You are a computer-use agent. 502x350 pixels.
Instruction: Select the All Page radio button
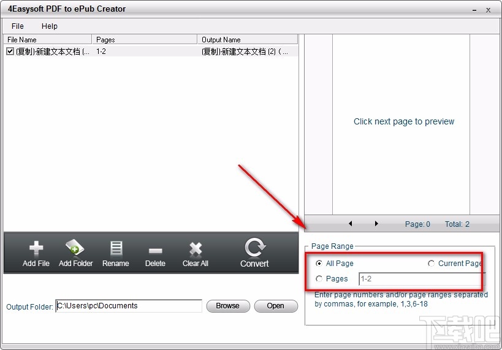[x=319, y=263]
